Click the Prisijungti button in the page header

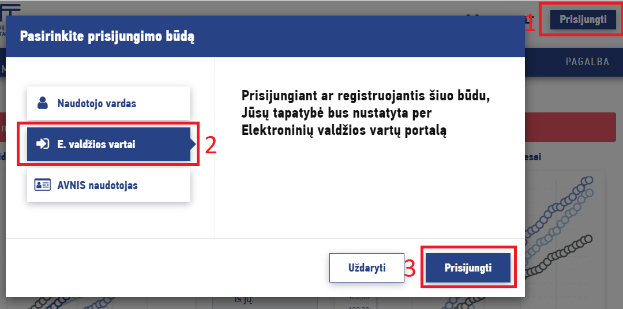[583, 19]
